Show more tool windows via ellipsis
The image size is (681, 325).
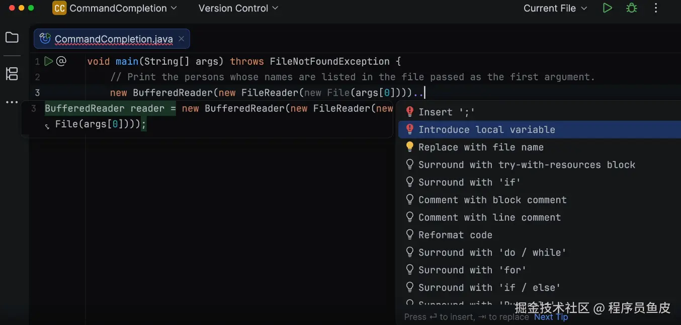12,102
